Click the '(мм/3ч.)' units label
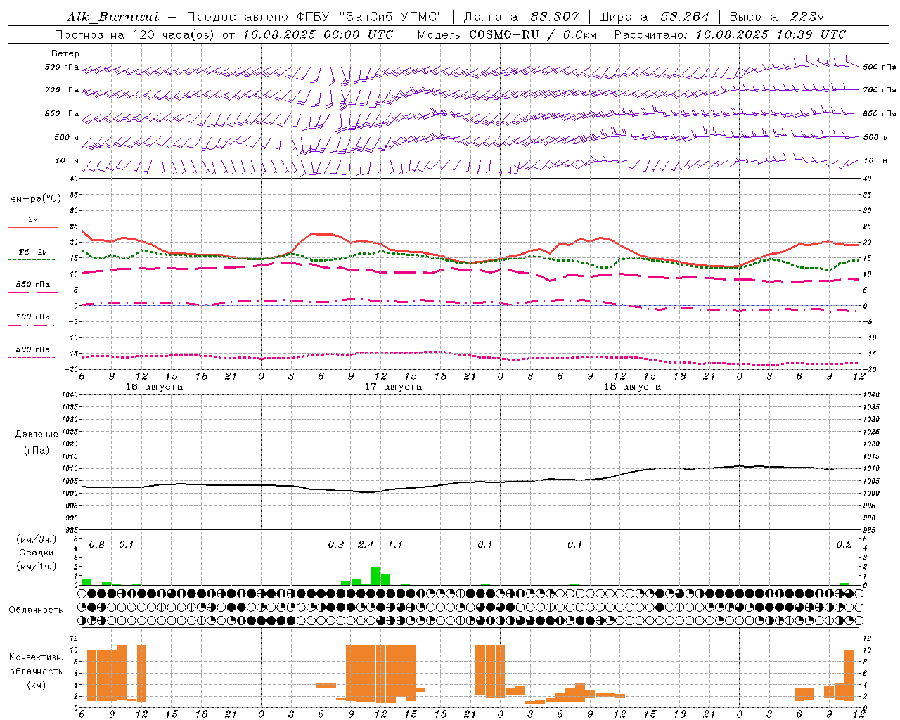 (x=36, y=539)
